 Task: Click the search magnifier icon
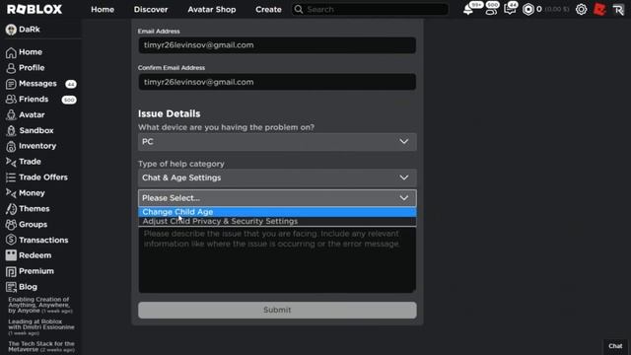tap(298, 9)
